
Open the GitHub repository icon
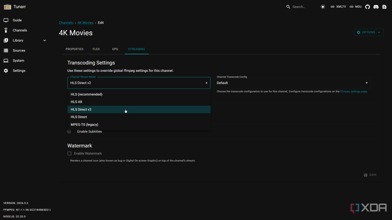tap(367, 7)
